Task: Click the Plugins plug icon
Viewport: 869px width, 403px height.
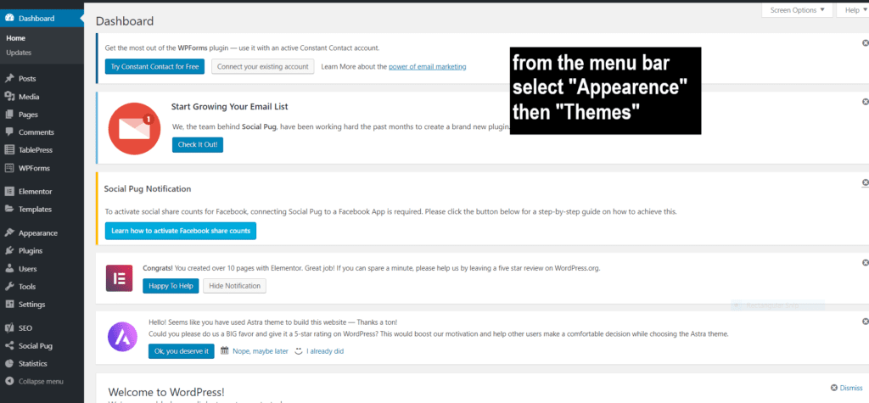Action: 9,250
